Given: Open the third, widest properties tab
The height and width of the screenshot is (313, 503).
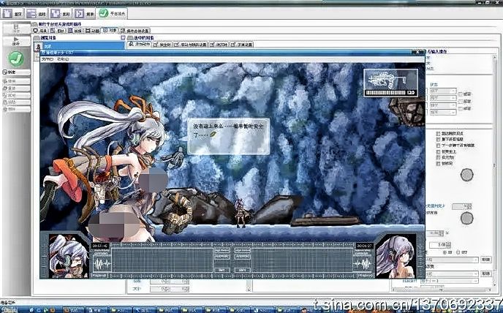Looking at the screenshot, I should [x=190, y=45].
